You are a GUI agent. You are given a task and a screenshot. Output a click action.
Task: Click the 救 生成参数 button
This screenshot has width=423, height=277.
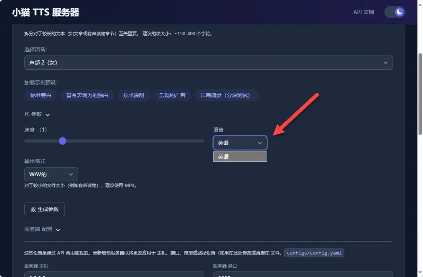tap(44, 209)
